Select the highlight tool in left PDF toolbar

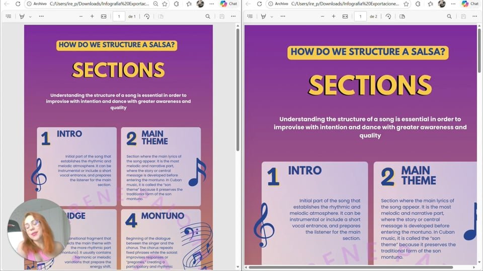pos(22,16)
